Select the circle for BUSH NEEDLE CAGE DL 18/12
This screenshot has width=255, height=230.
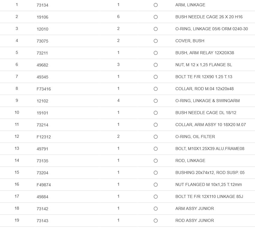point(156,113)
